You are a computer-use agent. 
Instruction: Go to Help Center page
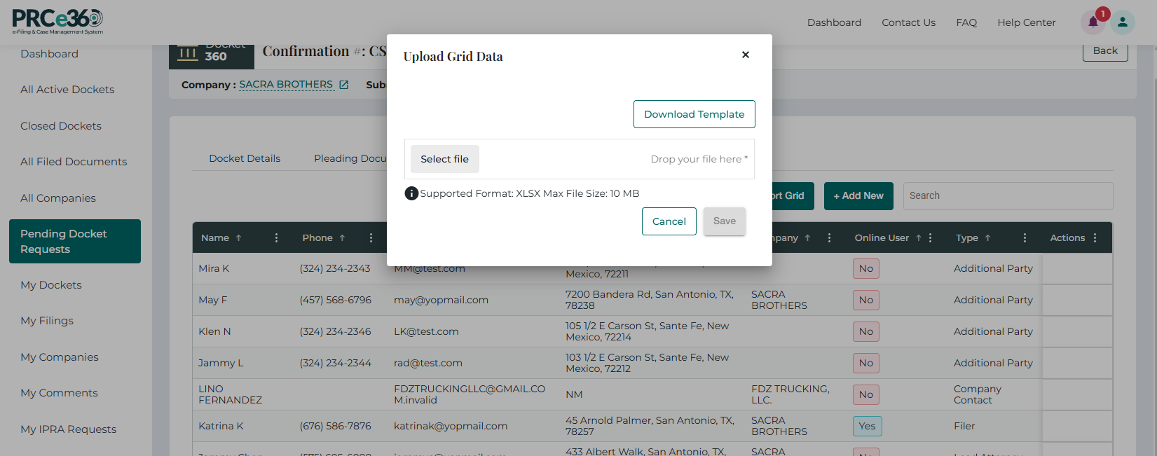point(1026,22)
